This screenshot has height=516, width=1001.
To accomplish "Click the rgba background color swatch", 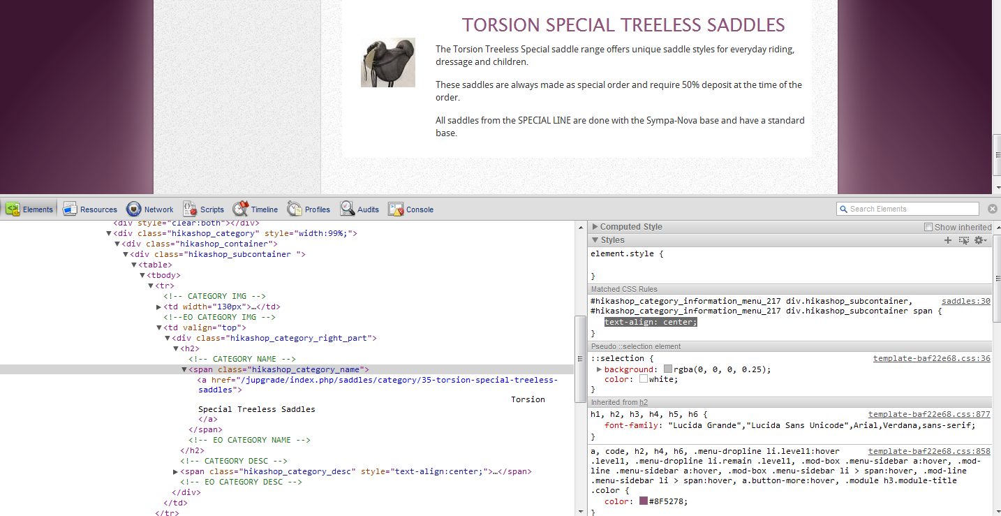I will pos(668,369).
